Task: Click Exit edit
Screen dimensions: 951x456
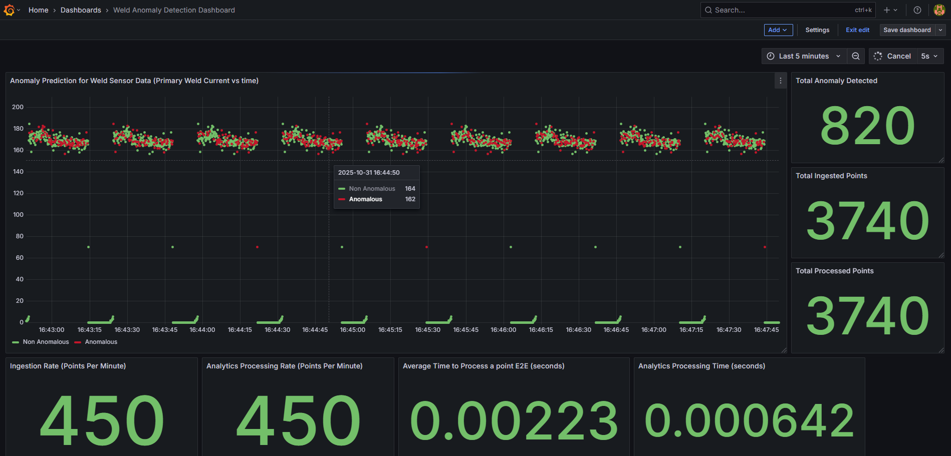Action: [x=857, y=30]
